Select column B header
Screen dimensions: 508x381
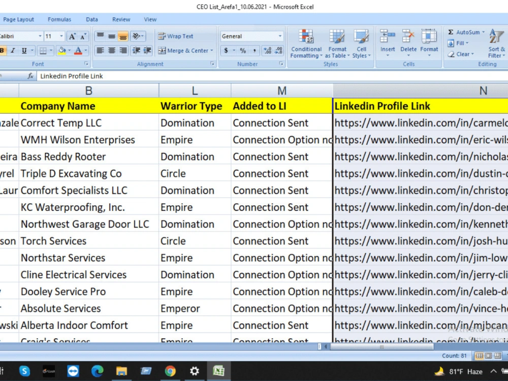(89, 91)
